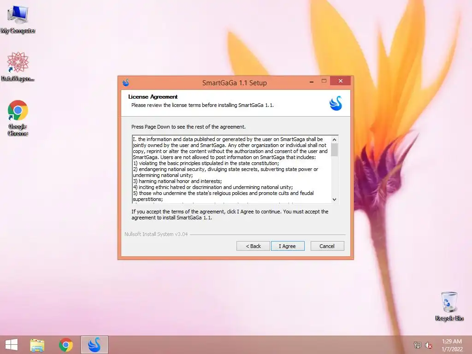
Task: Click the license text scroll-down arrow
Action: [335, 199]
